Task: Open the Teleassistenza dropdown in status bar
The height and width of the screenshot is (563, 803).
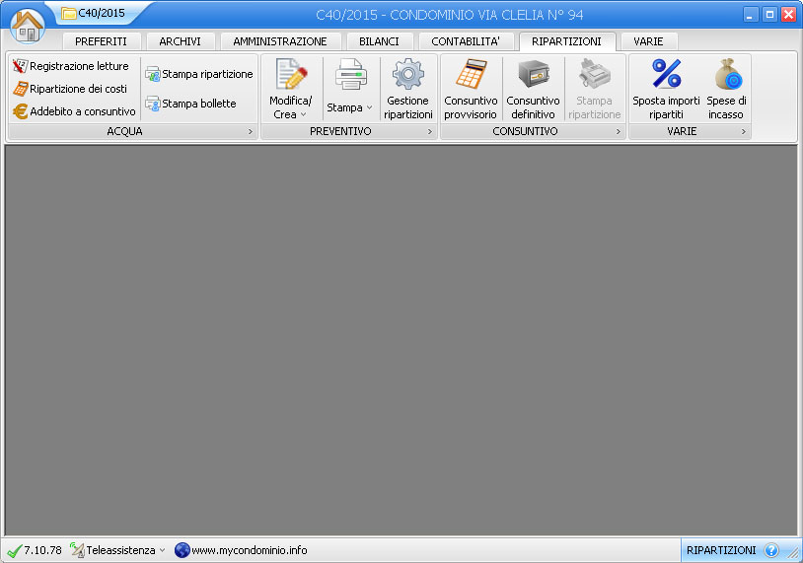Action: 119,550
